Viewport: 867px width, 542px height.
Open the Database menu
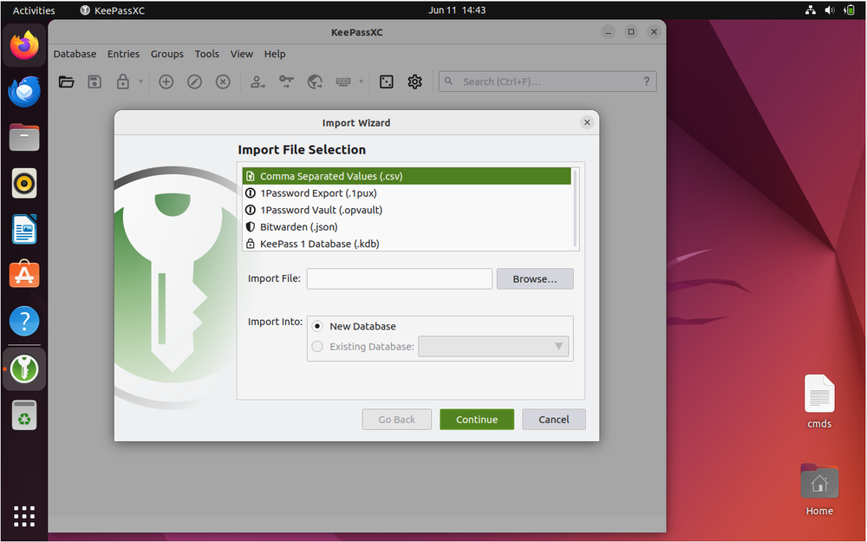coord(75,54)
